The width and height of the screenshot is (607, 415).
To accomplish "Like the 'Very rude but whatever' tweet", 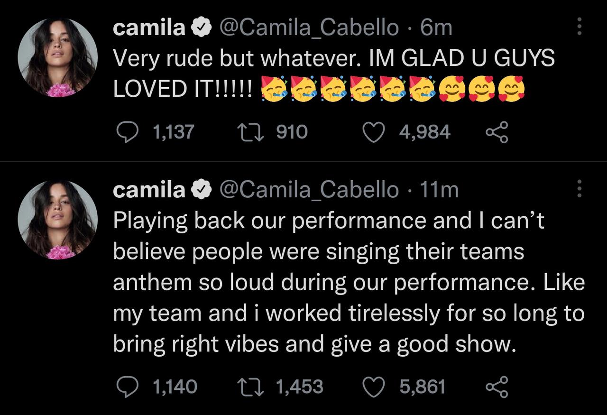I will [373, 132].
